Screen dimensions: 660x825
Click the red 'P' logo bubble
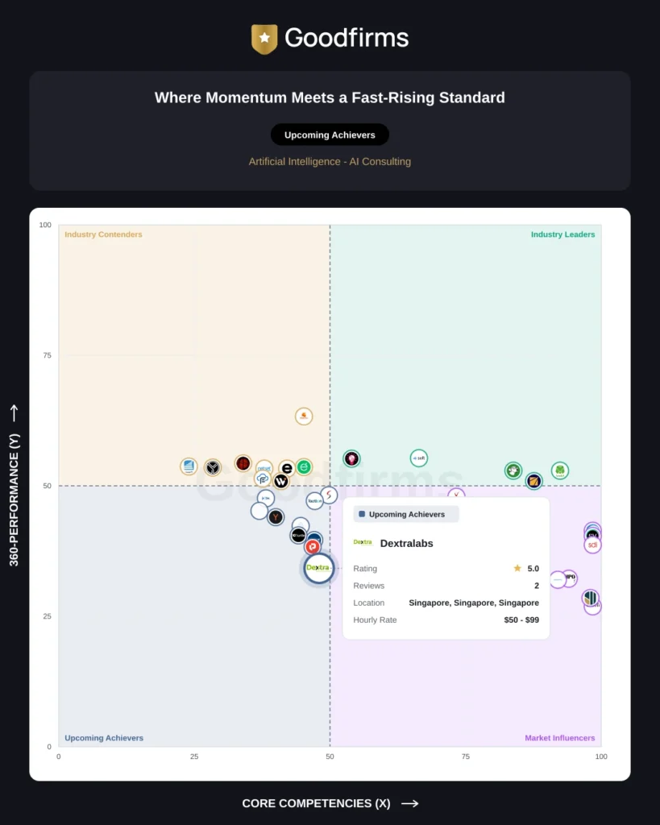tap(313, 547)
